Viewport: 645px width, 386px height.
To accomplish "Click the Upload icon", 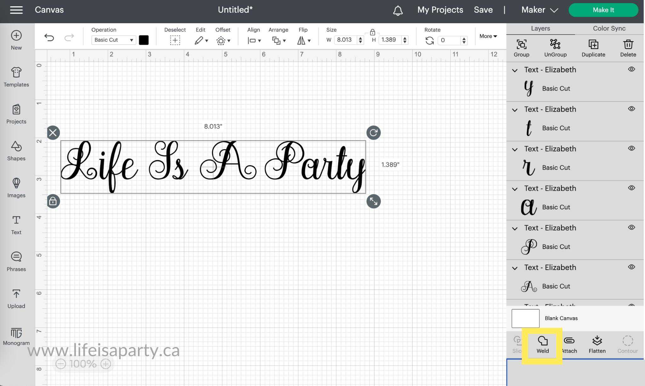I will click(x=16, y=294).
